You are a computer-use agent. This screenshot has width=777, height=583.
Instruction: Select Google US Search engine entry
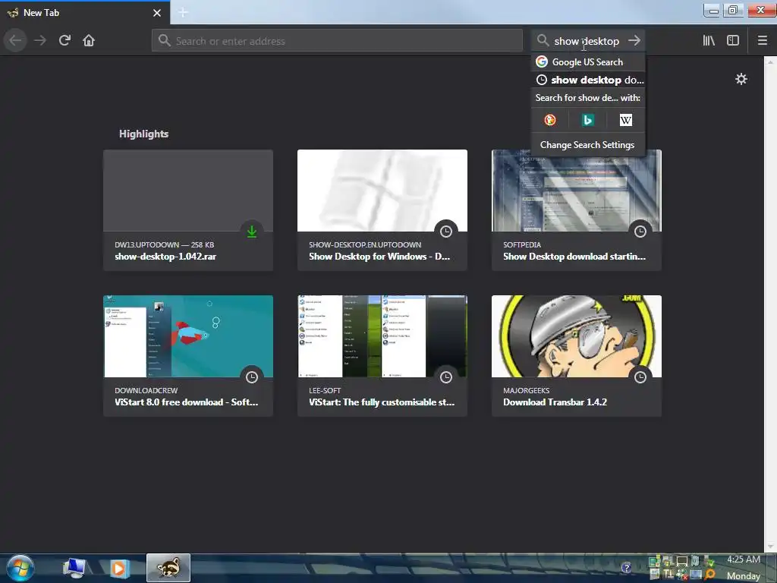coord(588,62)
